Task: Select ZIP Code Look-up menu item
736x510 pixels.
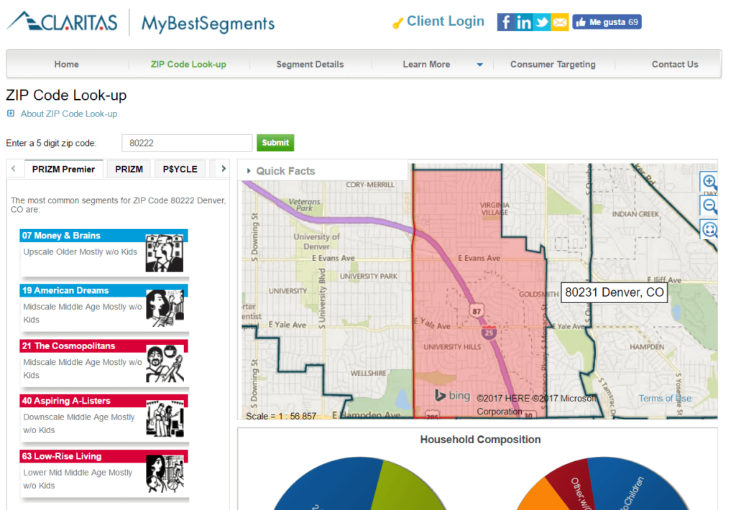Action: point(188,64)
